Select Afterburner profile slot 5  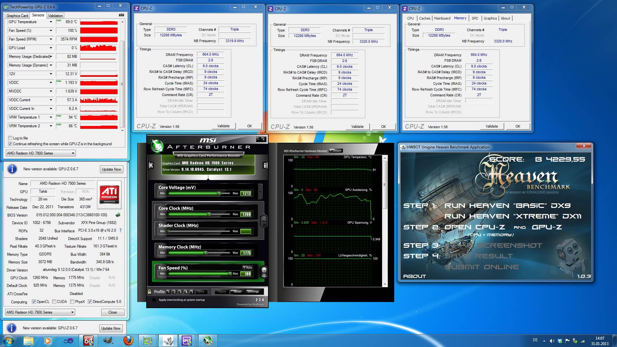click(x=192, y=292)
